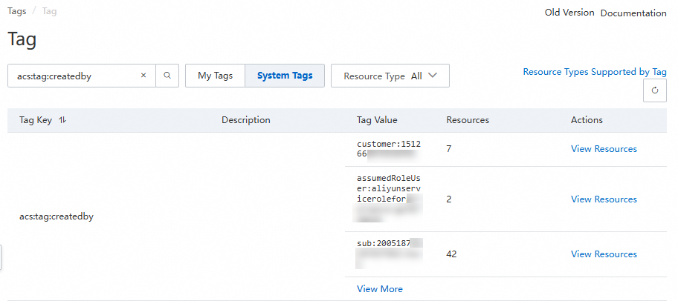Click the magnifier search icon

pos(167,76)
